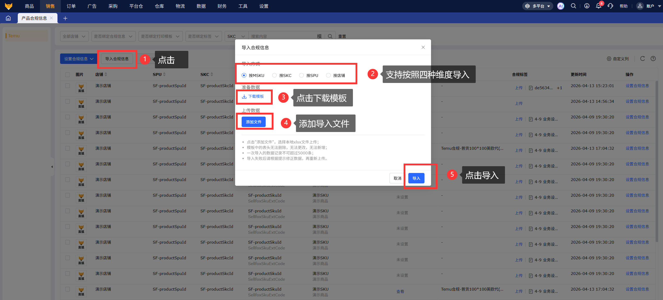Go to home tab icon
This screenshot has height=300, width=663.
(8, 18)
